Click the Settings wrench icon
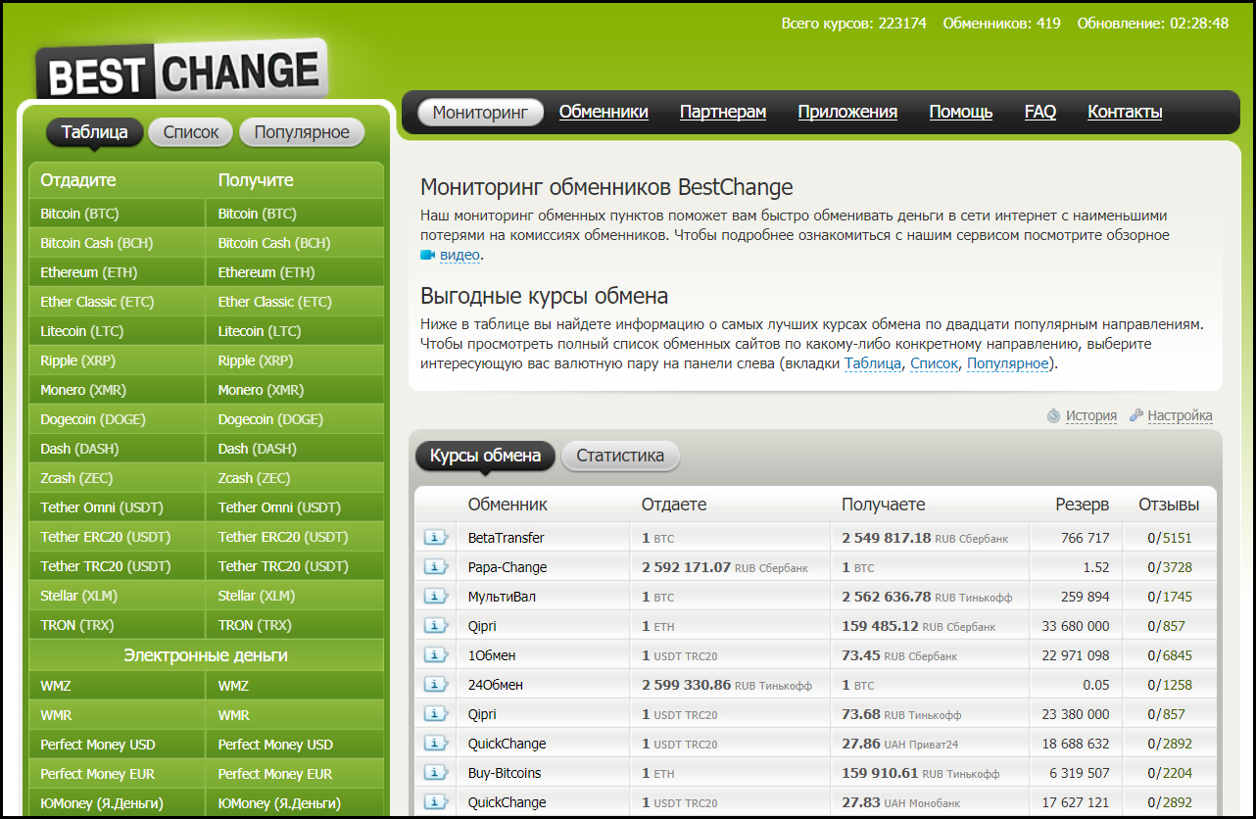Screen dimensions: 1256x819 tap(1136, 415)
